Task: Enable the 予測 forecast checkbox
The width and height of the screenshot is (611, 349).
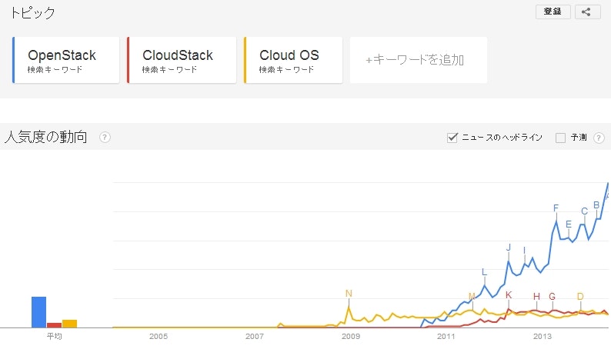Action: click(x=560, y=138)
